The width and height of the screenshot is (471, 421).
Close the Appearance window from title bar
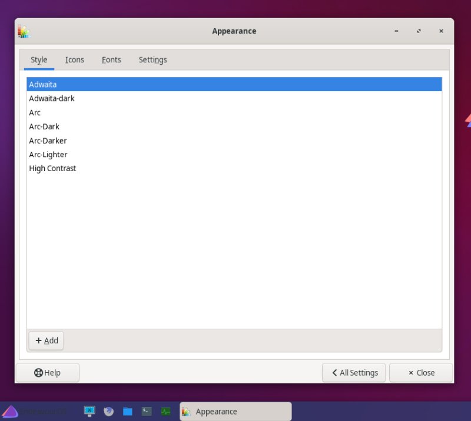pyautogui.click(x=441, y=31)
